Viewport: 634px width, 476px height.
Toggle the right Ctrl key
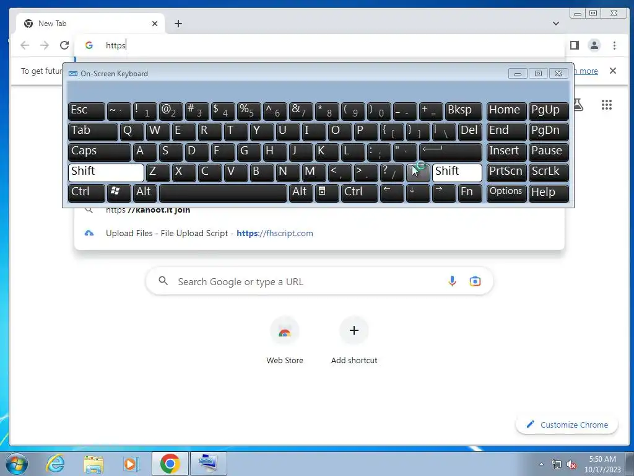click(x=360, y=193)
